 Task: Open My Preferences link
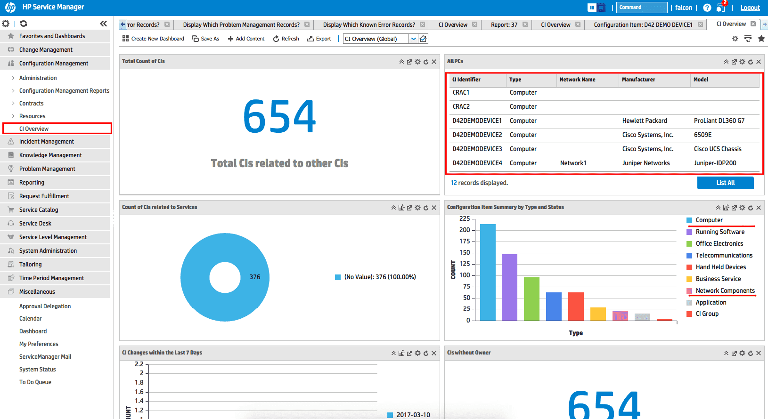coord(39,344)
